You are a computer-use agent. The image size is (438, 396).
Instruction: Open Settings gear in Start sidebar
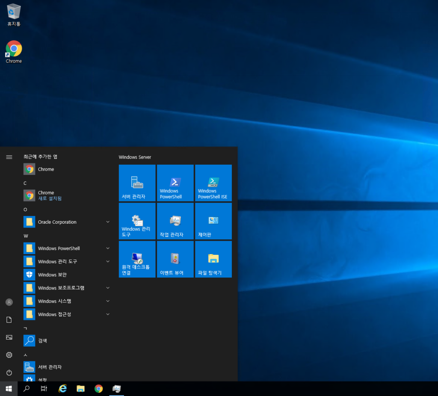(9, 355)
